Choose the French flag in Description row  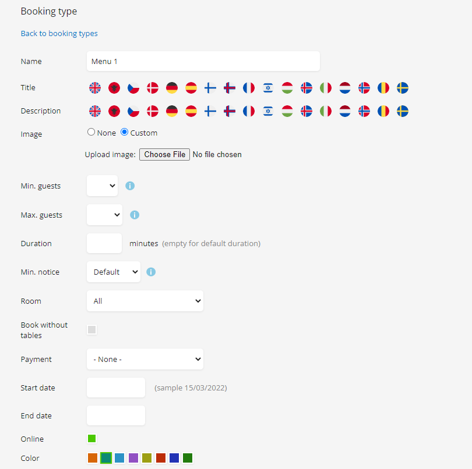tap(249, 111)
